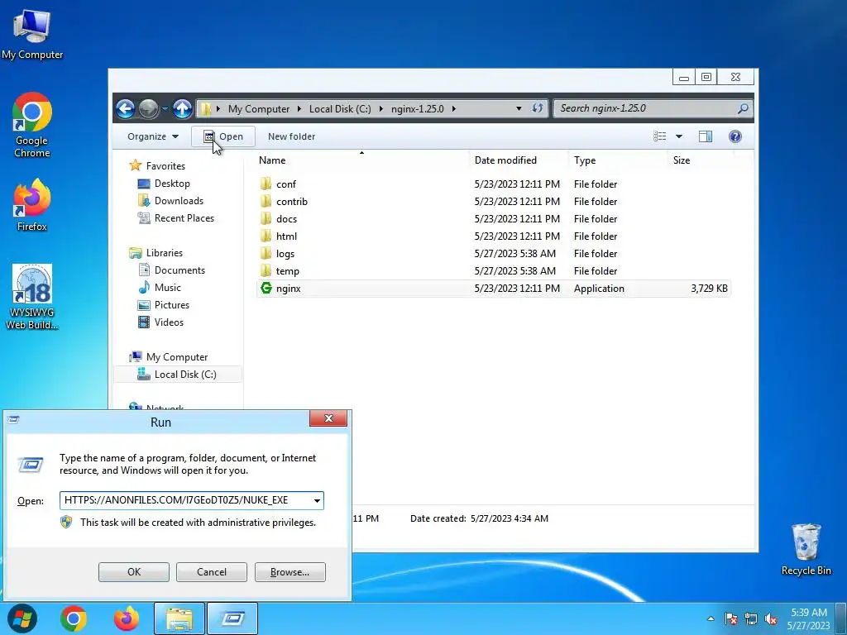Viewport: 847px width, 635px height.
Task: Click the refresh icon beside the address bar
Action: 538,108
